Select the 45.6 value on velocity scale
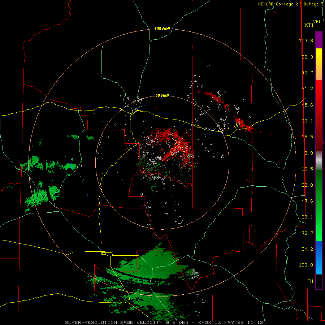The width and height of the screenshot is (325, 325). (x=307, y=105)
